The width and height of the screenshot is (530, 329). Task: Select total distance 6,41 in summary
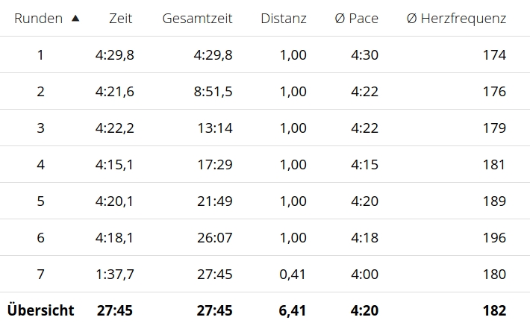click(x=293, y=311)
